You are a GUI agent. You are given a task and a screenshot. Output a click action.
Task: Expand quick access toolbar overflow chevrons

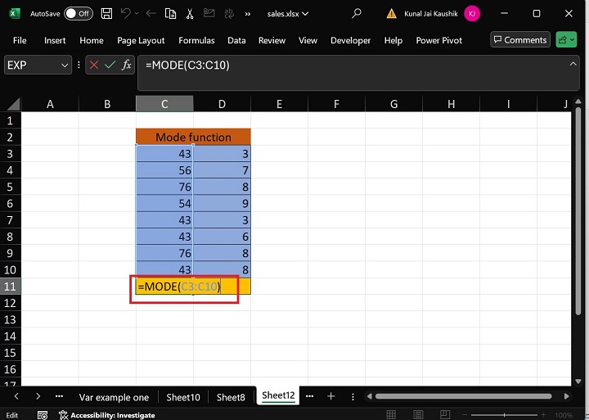tap(248, 14)
